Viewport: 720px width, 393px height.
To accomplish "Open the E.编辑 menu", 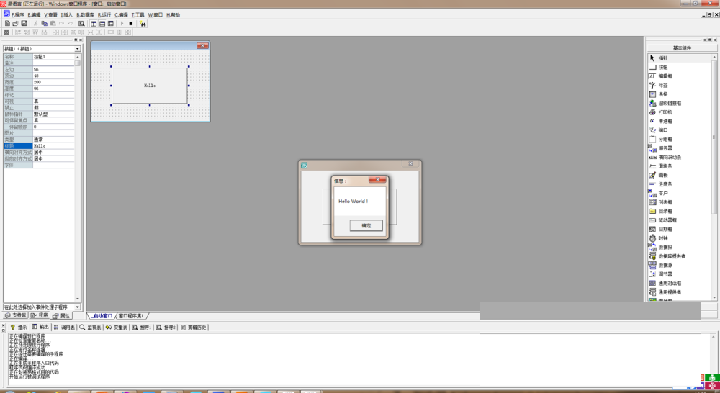I will (34, 14).
